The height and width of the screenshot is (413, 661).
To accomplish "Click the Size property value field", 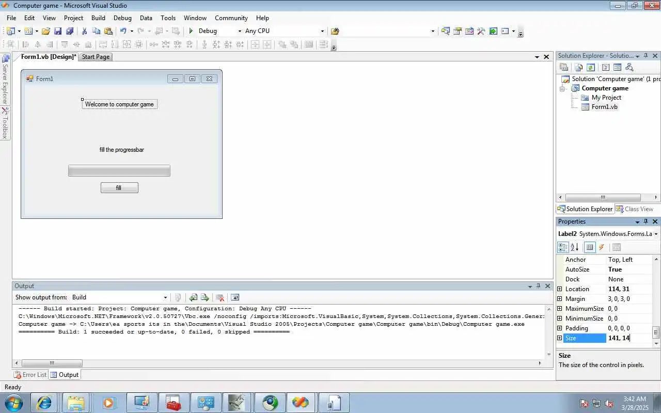I will coord(629,338).
